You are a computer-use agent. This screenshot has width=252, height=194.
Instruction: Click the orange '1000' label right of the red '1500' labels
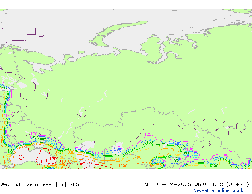(x=123, y=165)
